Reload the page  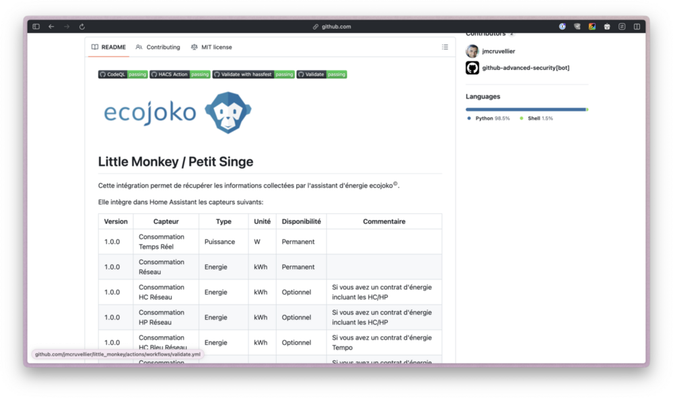82,27
